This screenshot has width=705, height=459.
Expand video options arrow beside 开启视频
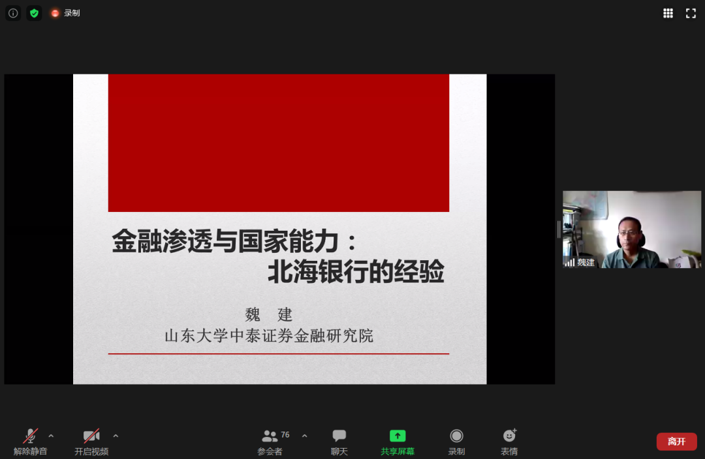coord(116,436)
